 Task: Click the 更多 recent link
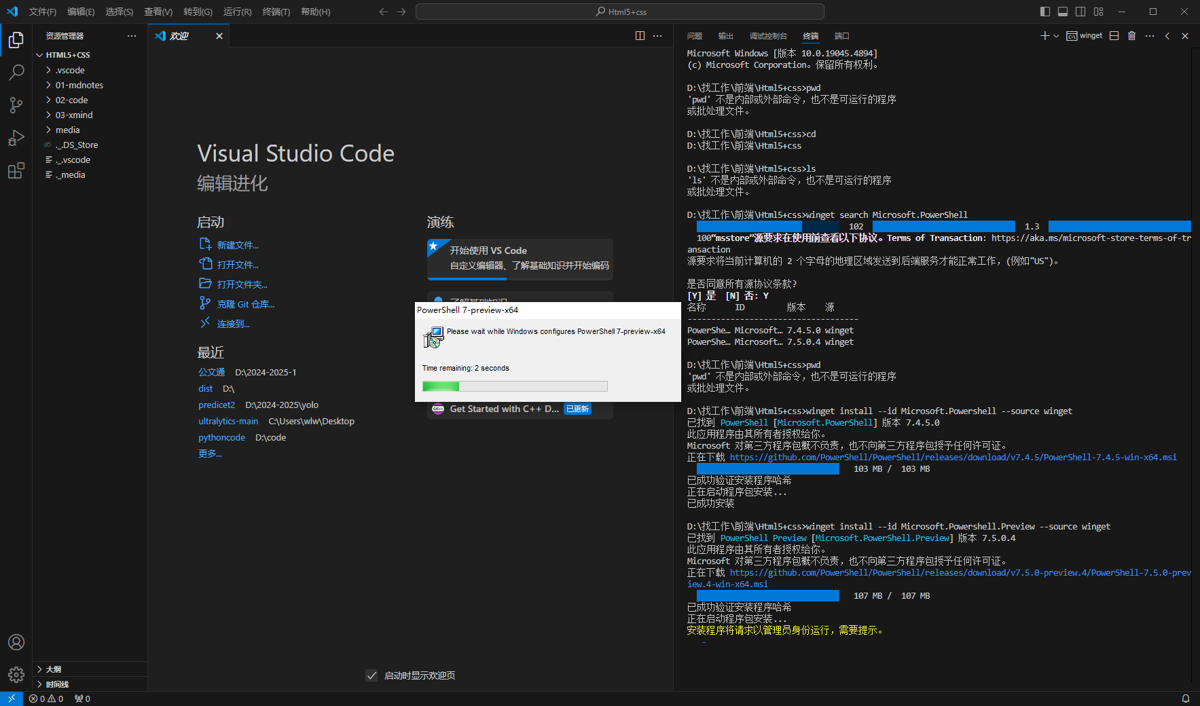[x=210, y=453]
